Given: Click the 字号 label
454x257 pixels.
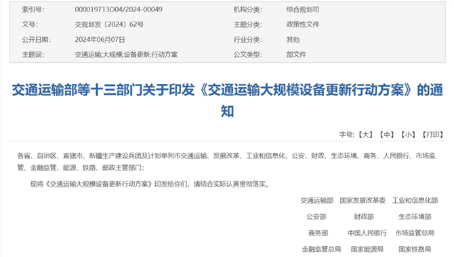Looking at the screenshot, I should 346,135.
